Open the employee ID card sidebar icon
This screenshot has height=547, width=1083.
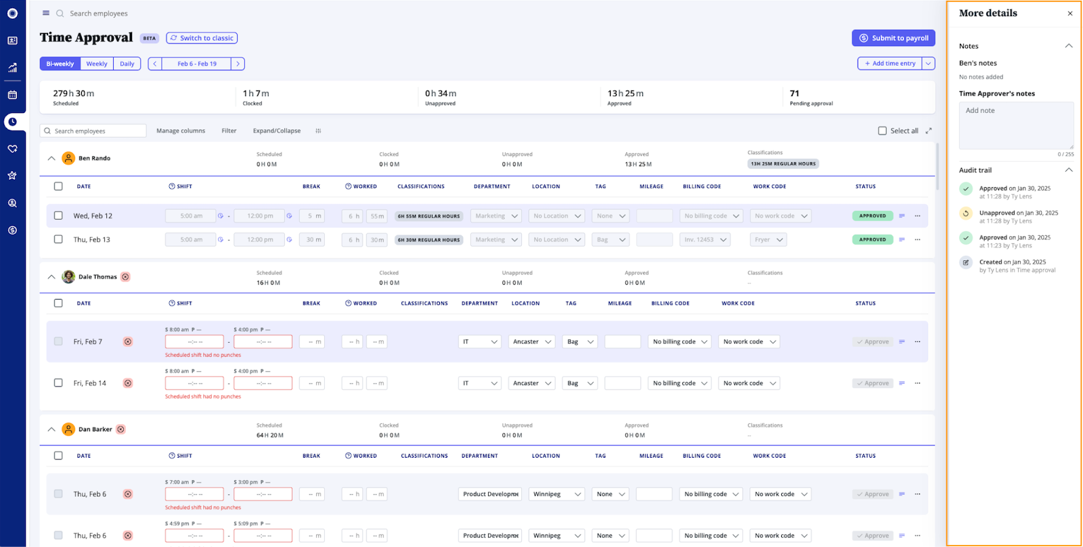click(12, 41)
